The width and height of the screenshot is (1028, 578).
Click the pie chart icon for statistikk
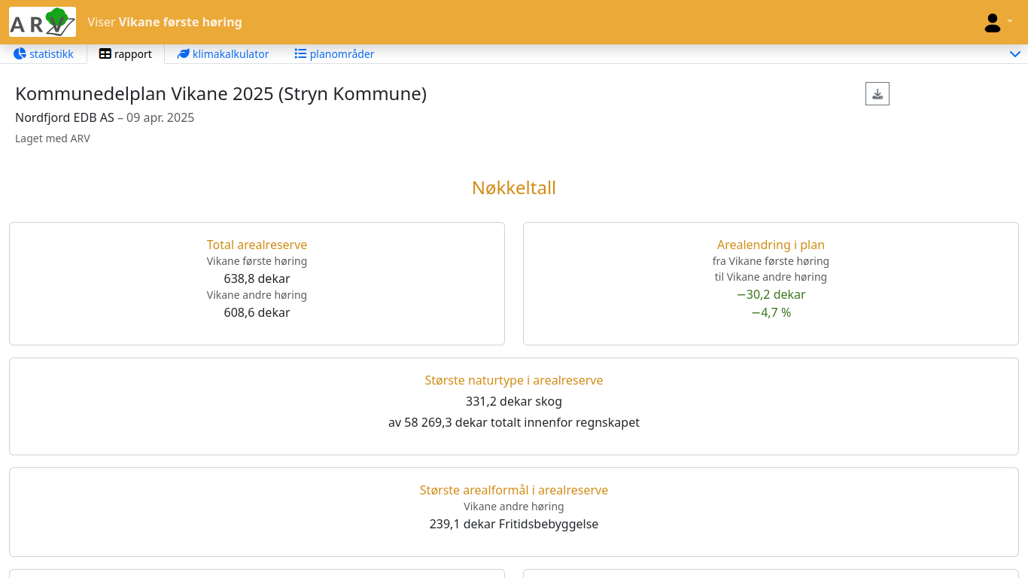point(20,54)
